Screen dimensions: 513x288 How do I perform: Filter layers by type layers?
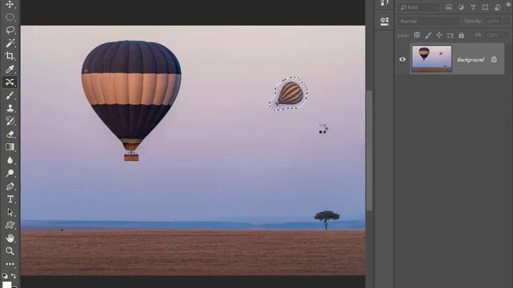click(x=473, y=7)
